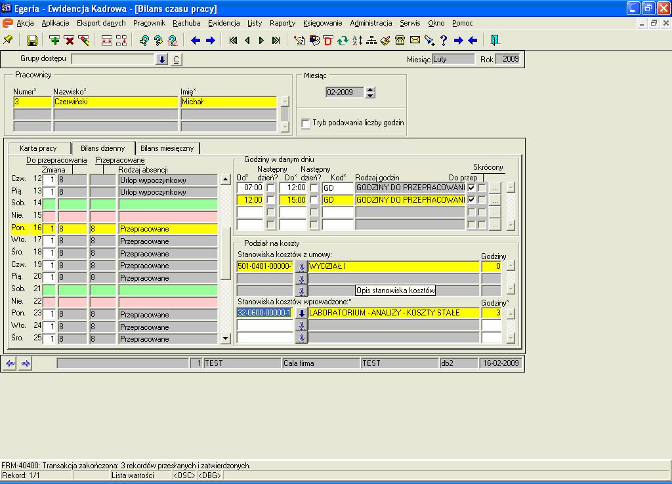Screen dimensions: 672x484
Task: Click month spinner up arrow for 02-2009
Action: pyautogui.click(x=370, y=89)
